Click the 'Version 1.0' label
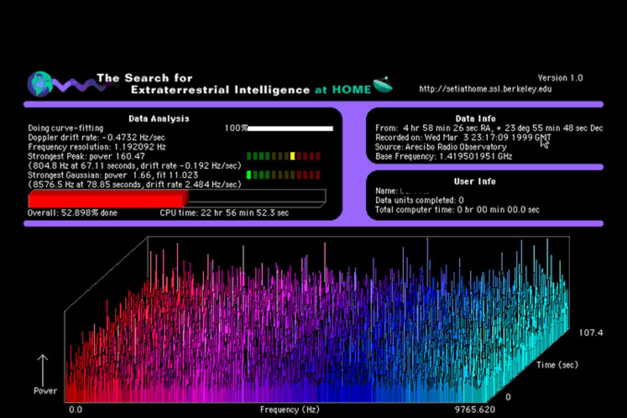This screenshot has height=418, width=627. (x=560, y=78)
